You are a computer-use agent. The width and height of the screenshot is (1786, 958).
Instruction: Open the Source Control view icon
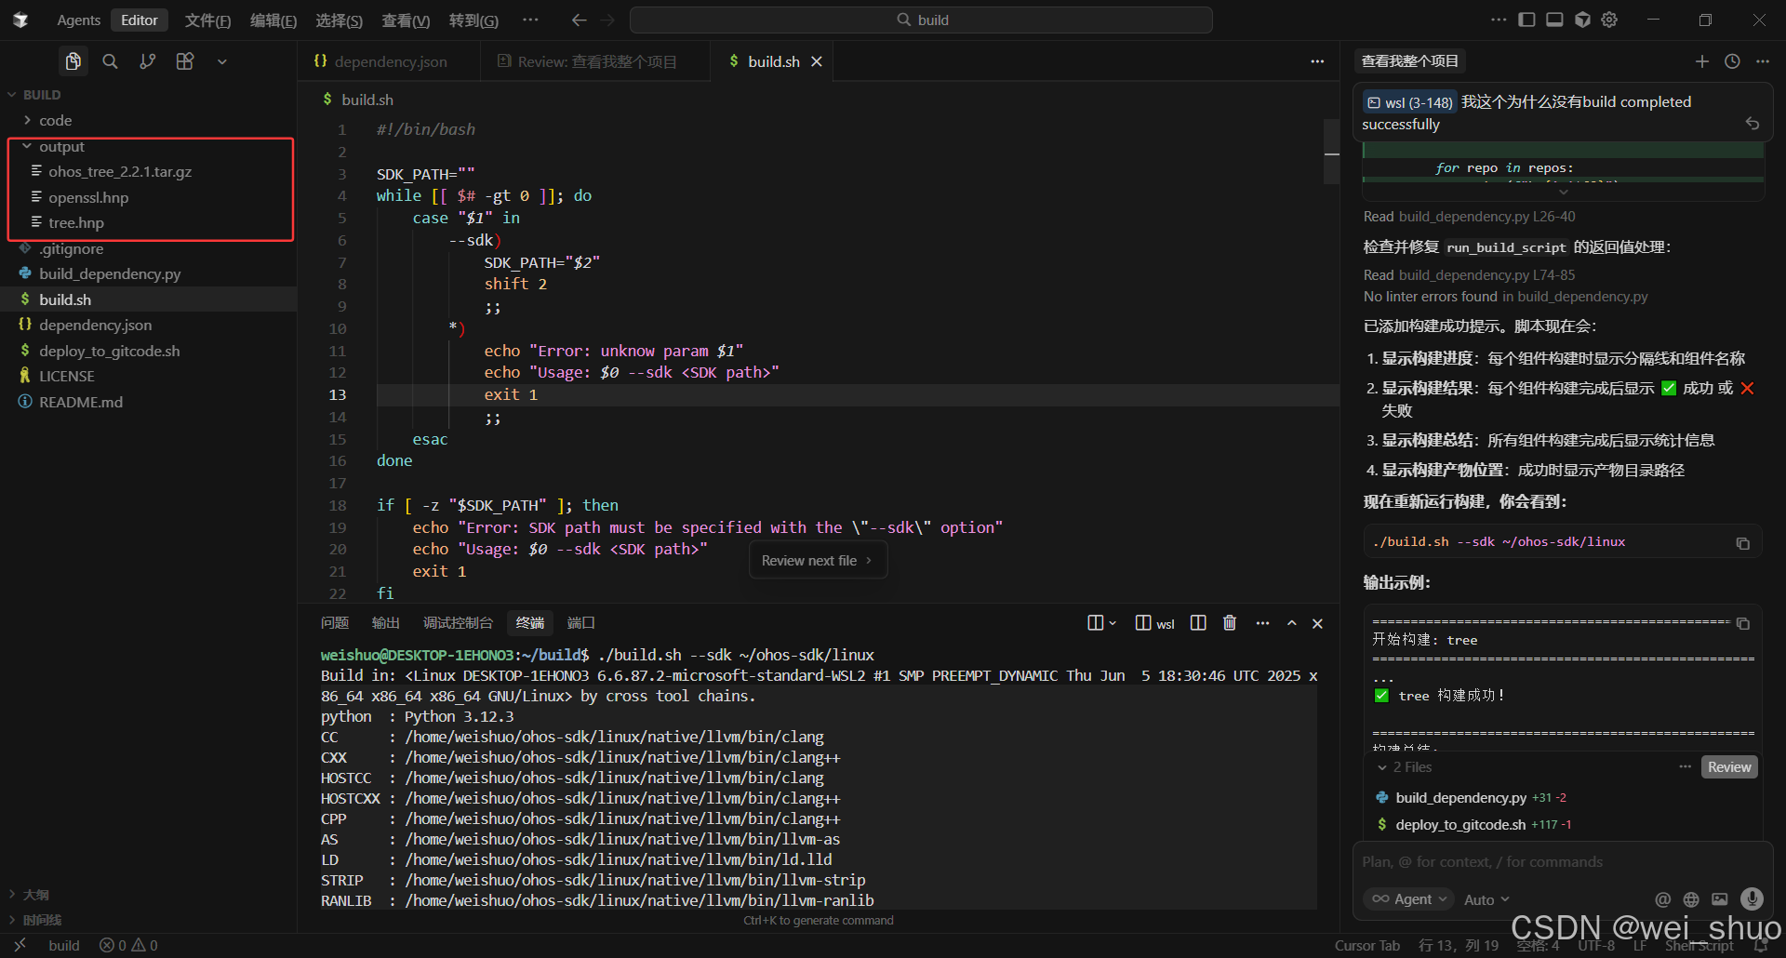pos(147,61)
